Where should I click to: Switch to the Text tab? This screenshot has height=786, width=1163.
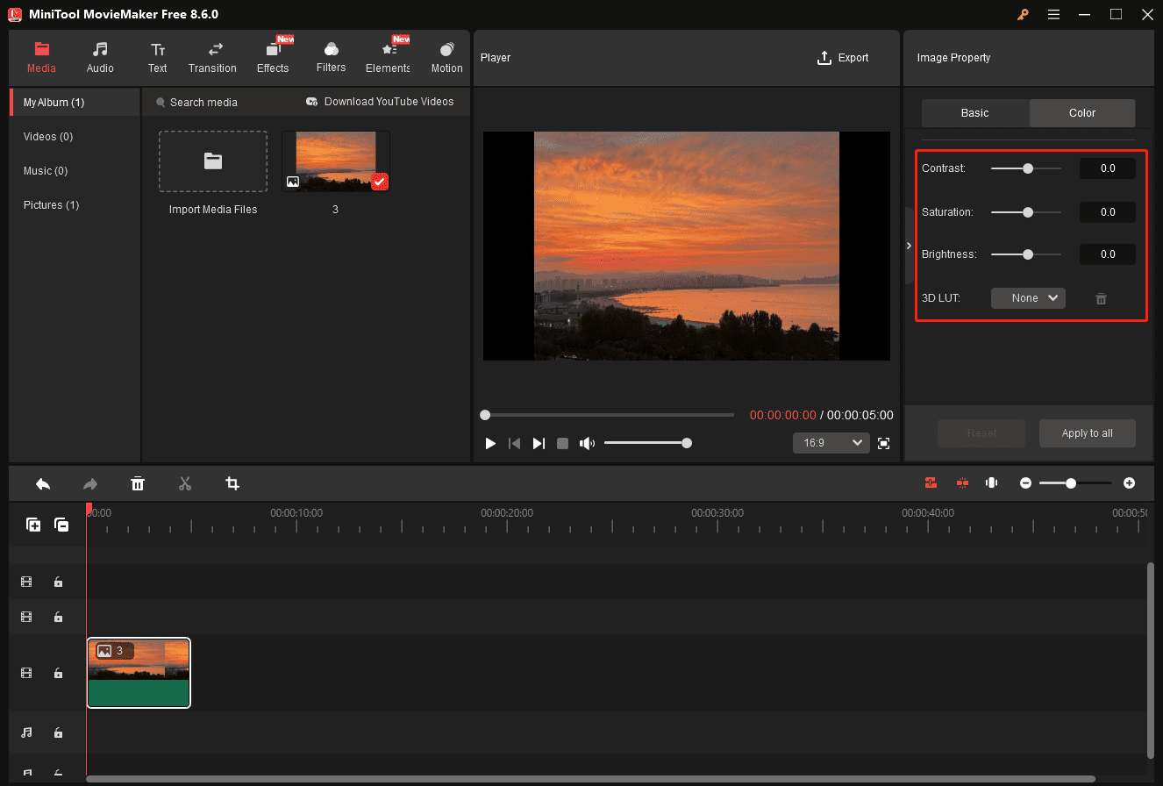tap(157, 58)
